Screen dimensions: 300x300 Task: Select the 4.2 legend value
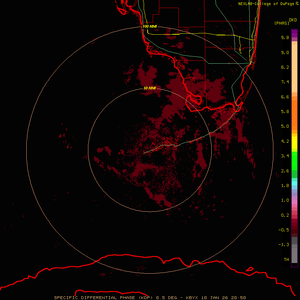point(285,141)
